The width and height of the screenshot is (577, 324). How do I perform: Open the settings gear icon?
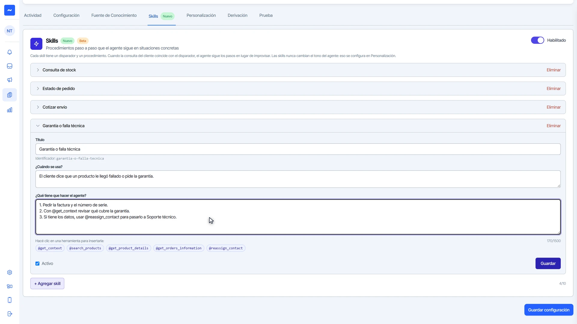click(10, 272)
